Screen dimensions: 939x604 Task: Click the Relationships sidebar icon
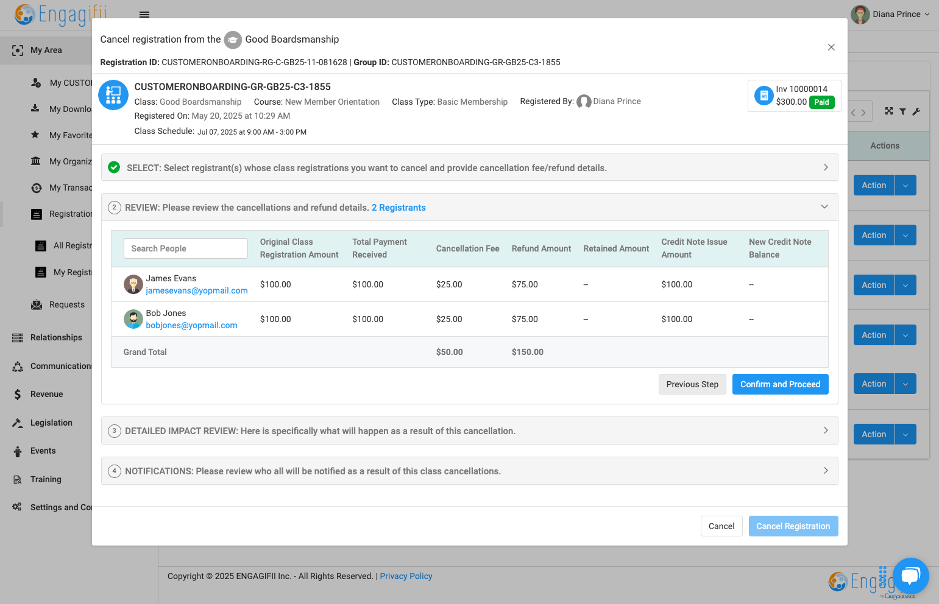coord(18,337)
